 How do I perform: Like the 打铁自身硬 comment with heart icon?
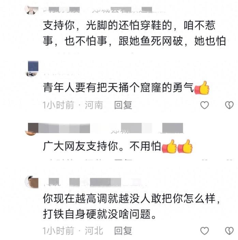(x=205, y=231)
